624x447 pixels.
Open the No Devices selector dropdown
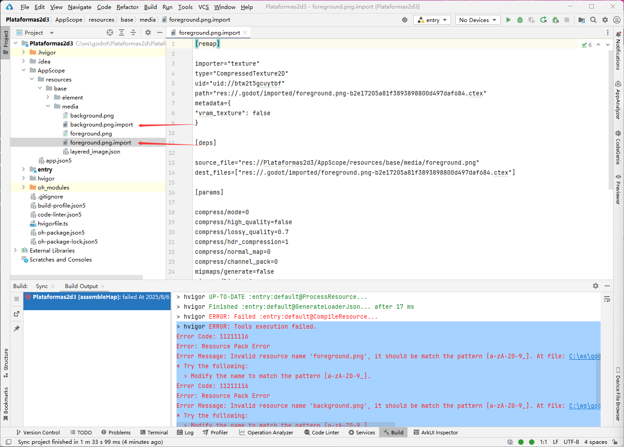pyautogui.click(x=478, y=20)
